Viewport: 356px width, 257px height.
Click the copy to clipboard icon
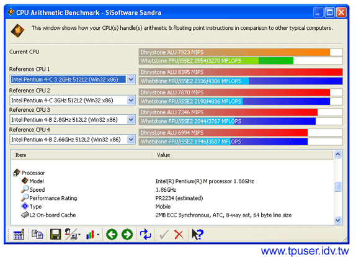(x=37, y=235)
